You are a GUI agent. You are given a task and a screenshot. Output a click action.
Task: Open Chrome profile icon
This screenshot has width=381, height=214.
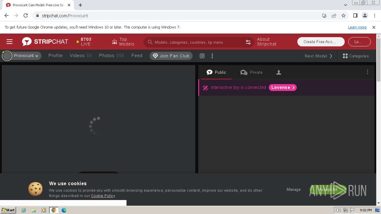[365, 15]
